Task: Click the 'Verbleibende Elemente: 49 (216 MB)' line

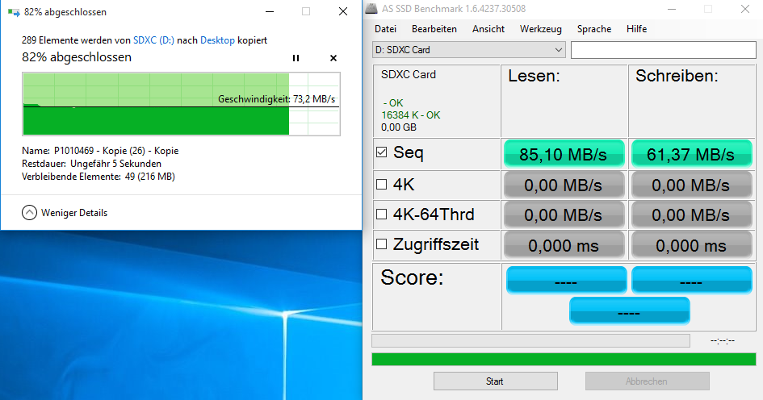Action: point(99,177)
